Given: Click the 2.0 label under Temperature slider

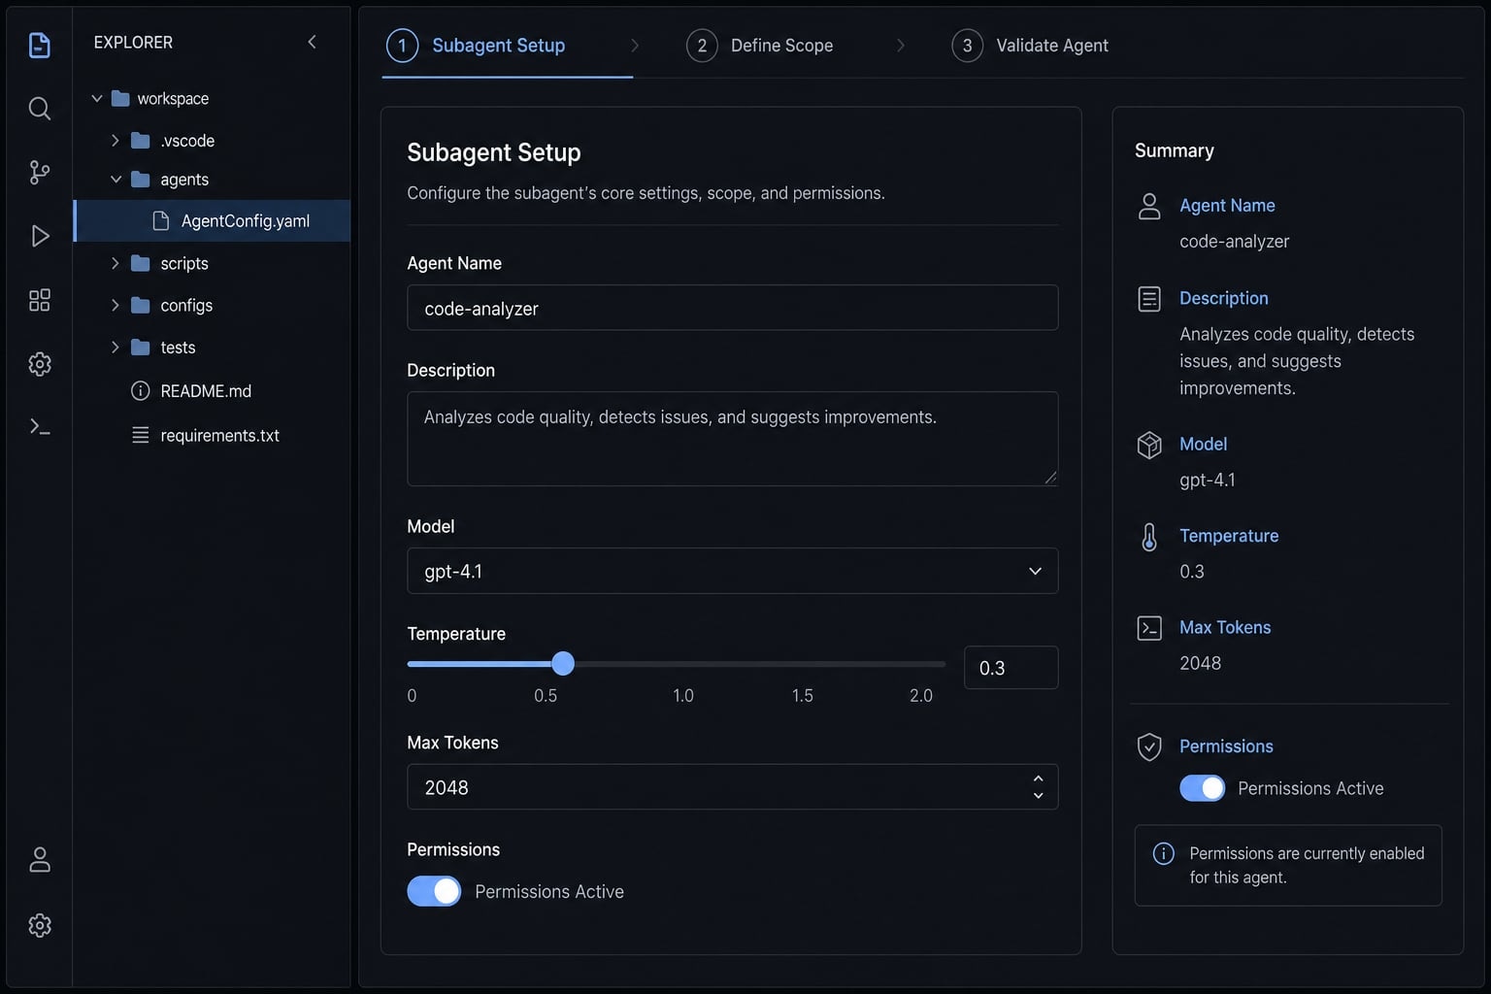Looking at the screenshot, I should coord(920,695).
